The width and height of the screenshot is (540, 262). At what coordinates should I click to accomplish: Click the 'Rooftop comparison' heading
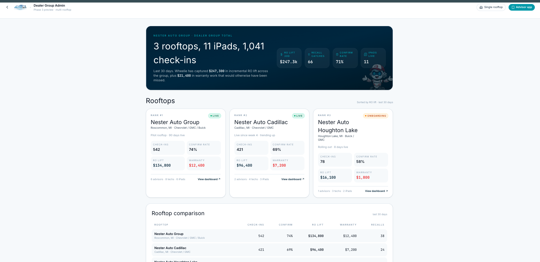[178, 213]
